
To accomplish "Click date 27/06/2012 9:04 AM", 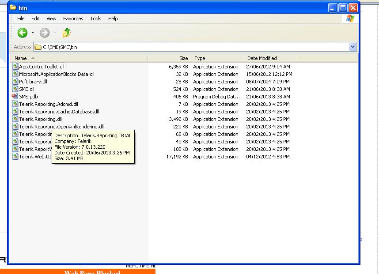I will (x=268, y=67).
